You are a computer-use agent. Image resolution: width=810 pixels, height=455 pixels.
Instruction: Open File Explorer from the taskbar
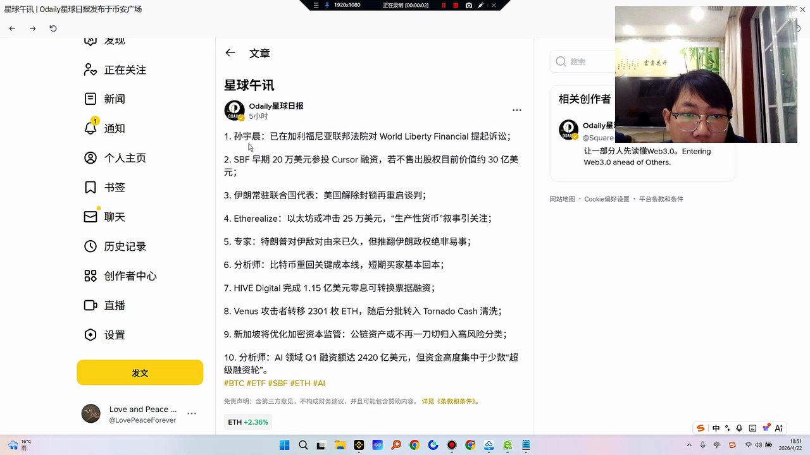(340, 446)
